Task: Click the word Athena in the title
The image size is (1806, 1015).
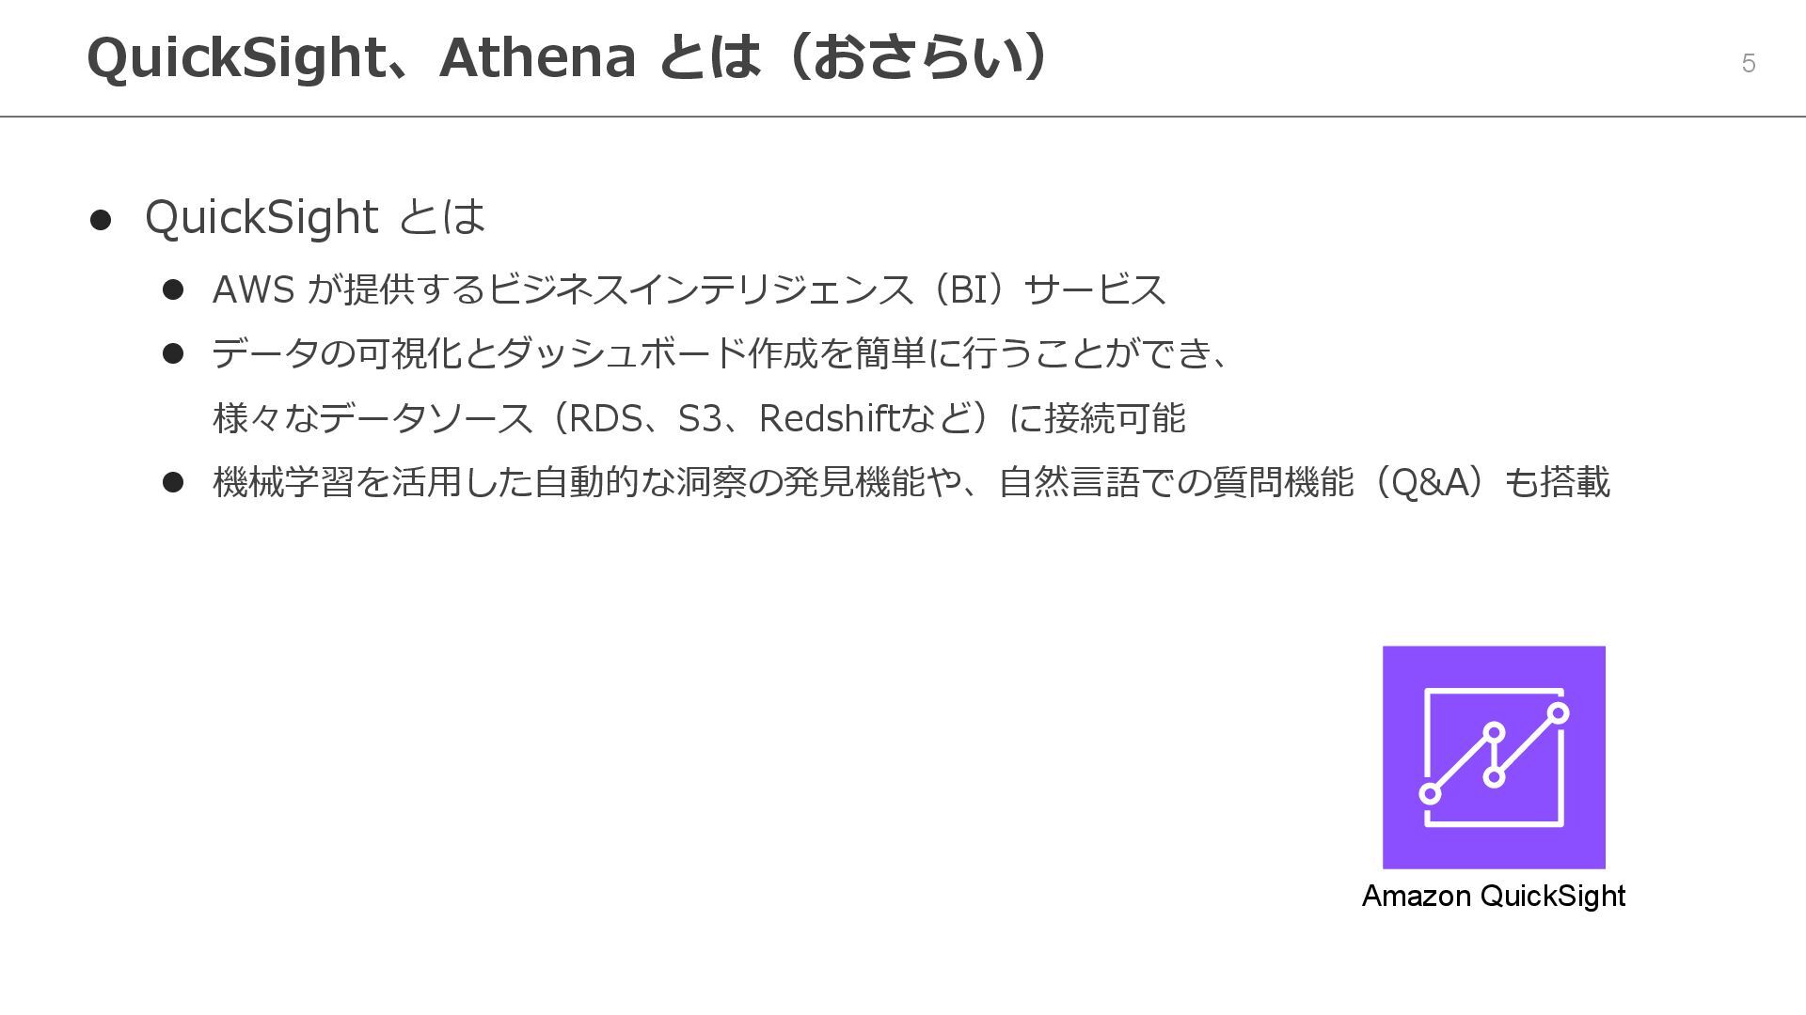Action: coord(537,57)
